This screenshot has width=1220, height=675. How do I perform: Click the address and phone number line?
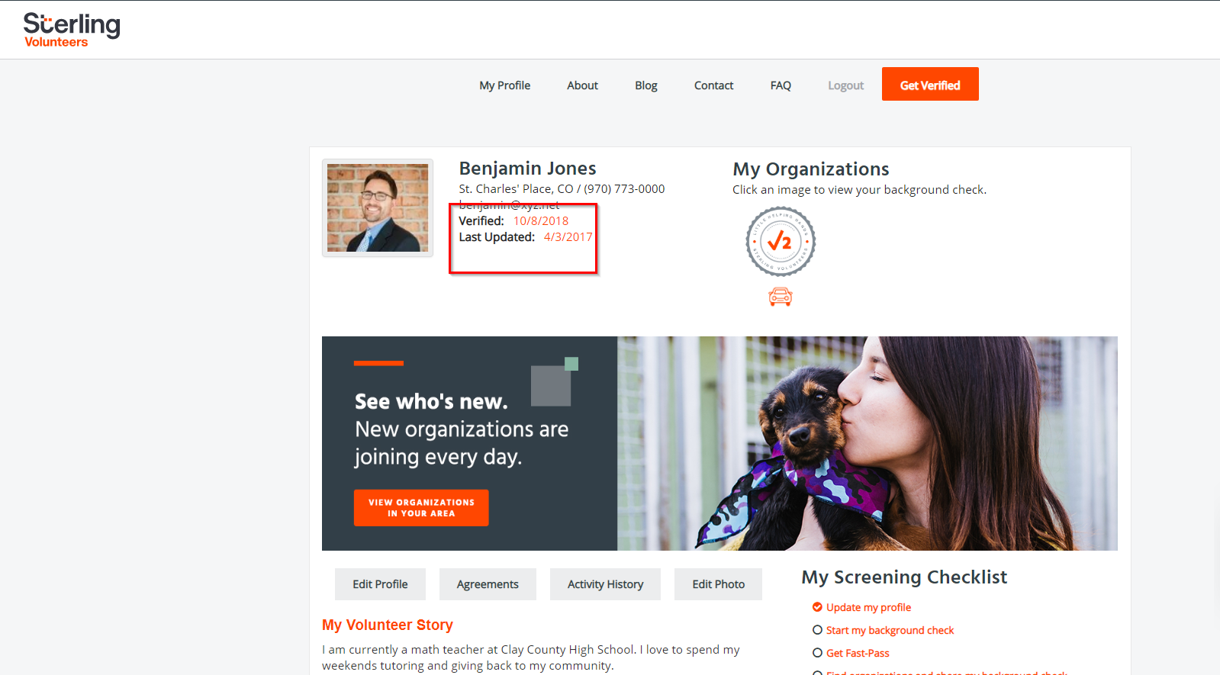[562, 189]
